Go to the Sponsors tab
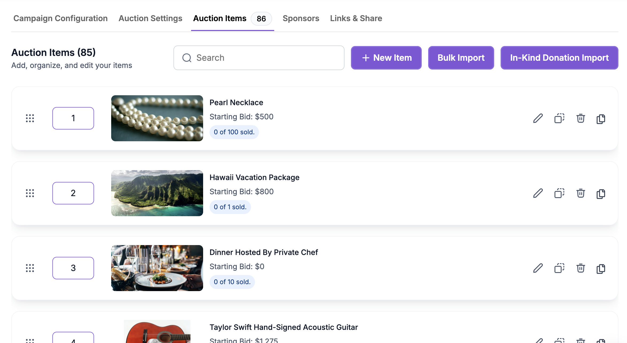 tap(301, 18)
